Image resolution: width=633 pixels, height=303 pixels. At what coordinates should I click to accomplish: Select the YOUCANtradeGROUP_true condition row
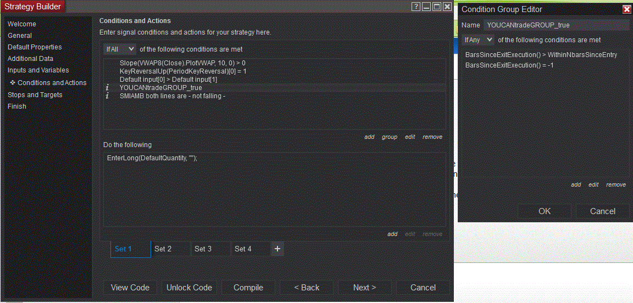(275, 87)
